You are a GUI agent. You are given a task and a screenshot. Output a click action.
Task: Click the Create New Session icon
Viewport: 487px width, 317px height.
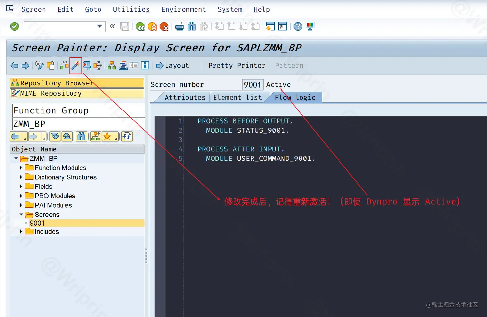(x=271, y=26)
